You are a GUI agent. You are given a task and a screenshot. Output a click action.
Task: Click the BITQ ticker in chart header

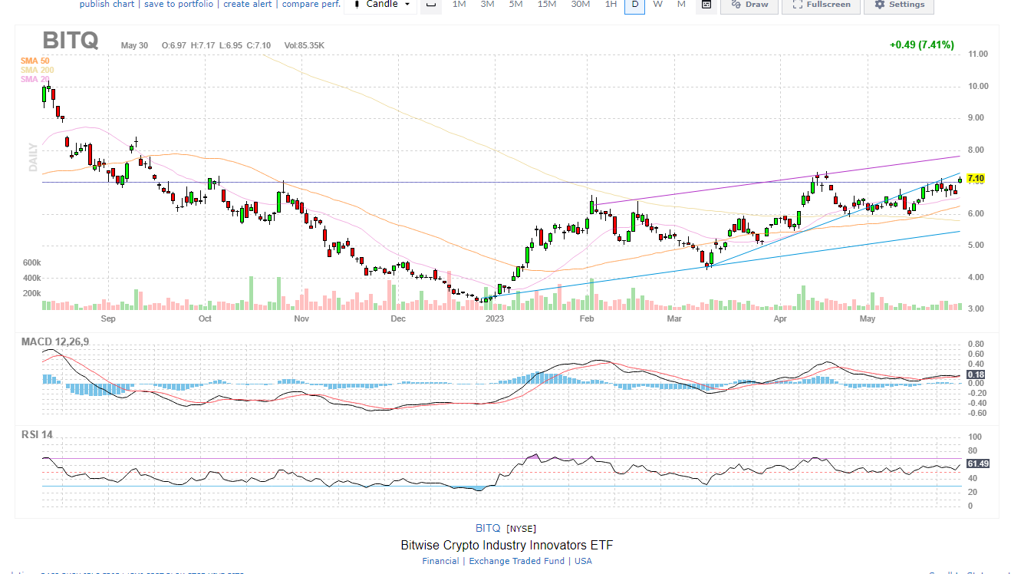point(70,41)
